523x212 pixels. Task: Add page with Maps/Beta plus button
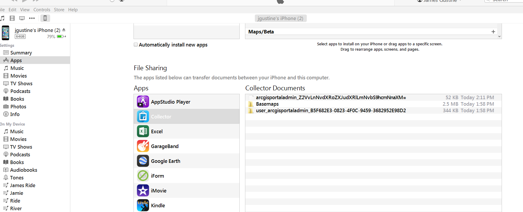click(x=493, y=32)
